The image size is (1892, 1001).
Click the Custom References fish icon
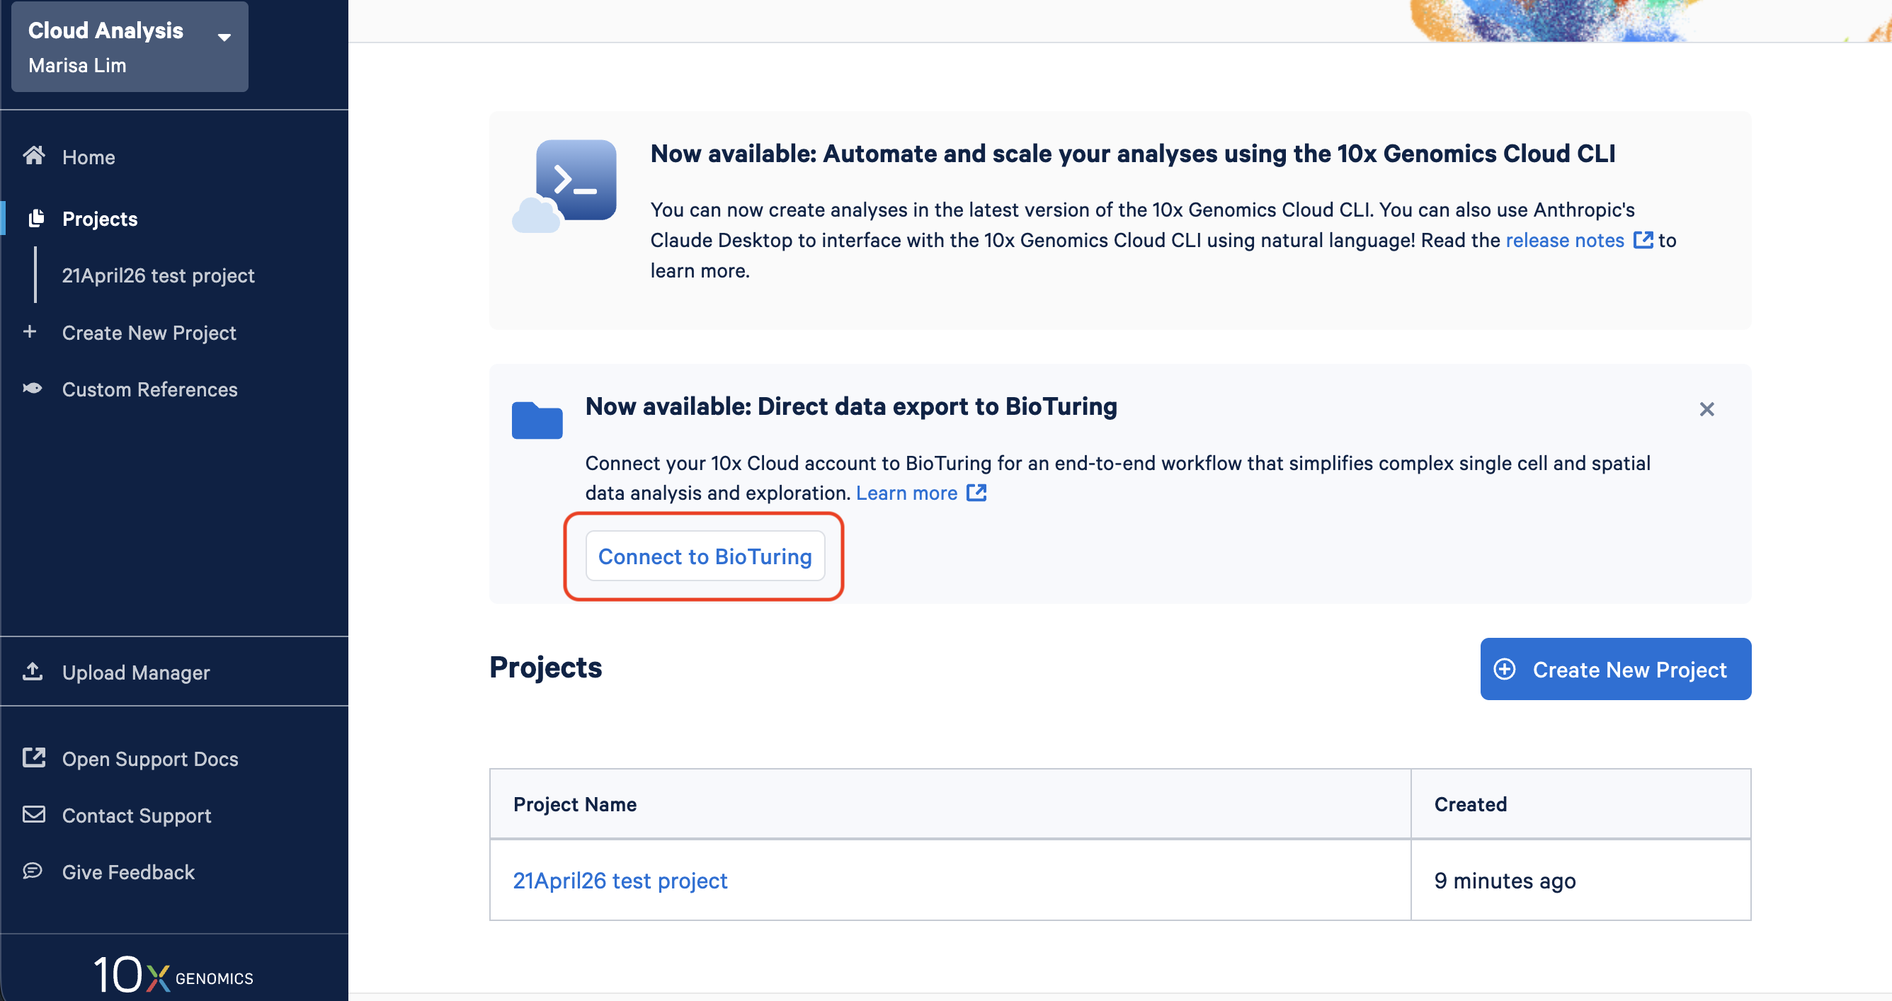click(33, 389)
